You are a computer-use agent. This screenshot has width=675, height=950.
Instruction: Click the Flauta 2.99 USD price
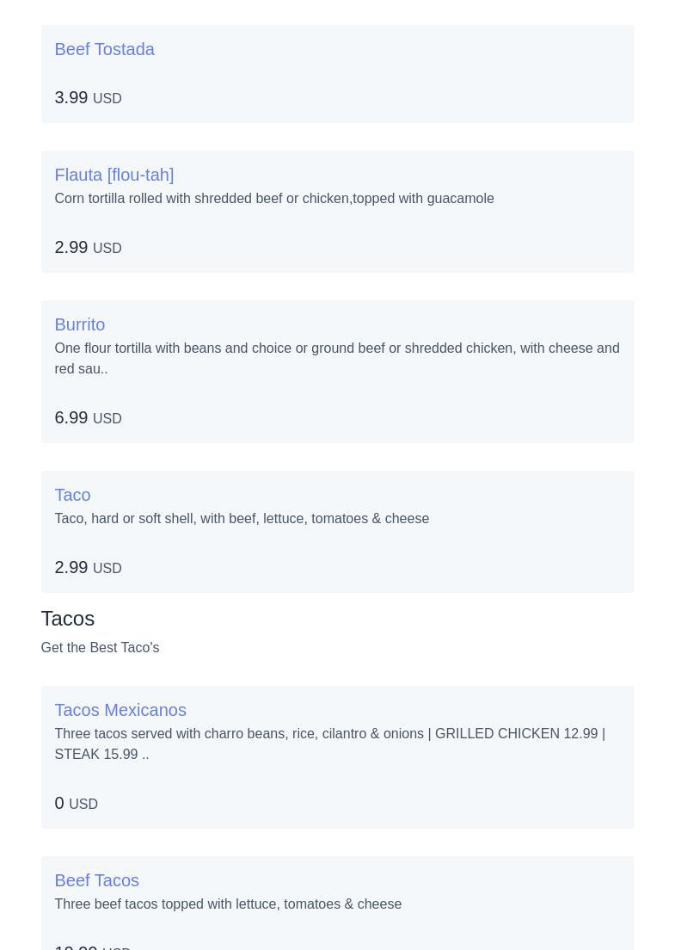[87, 248]
